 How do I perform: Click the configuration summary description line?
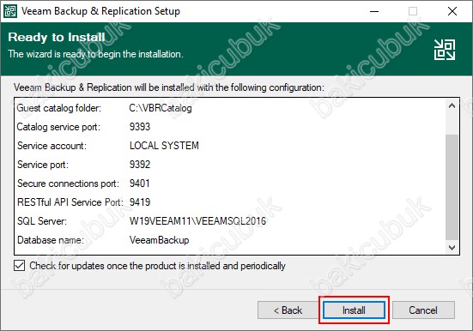coord(169,87)
